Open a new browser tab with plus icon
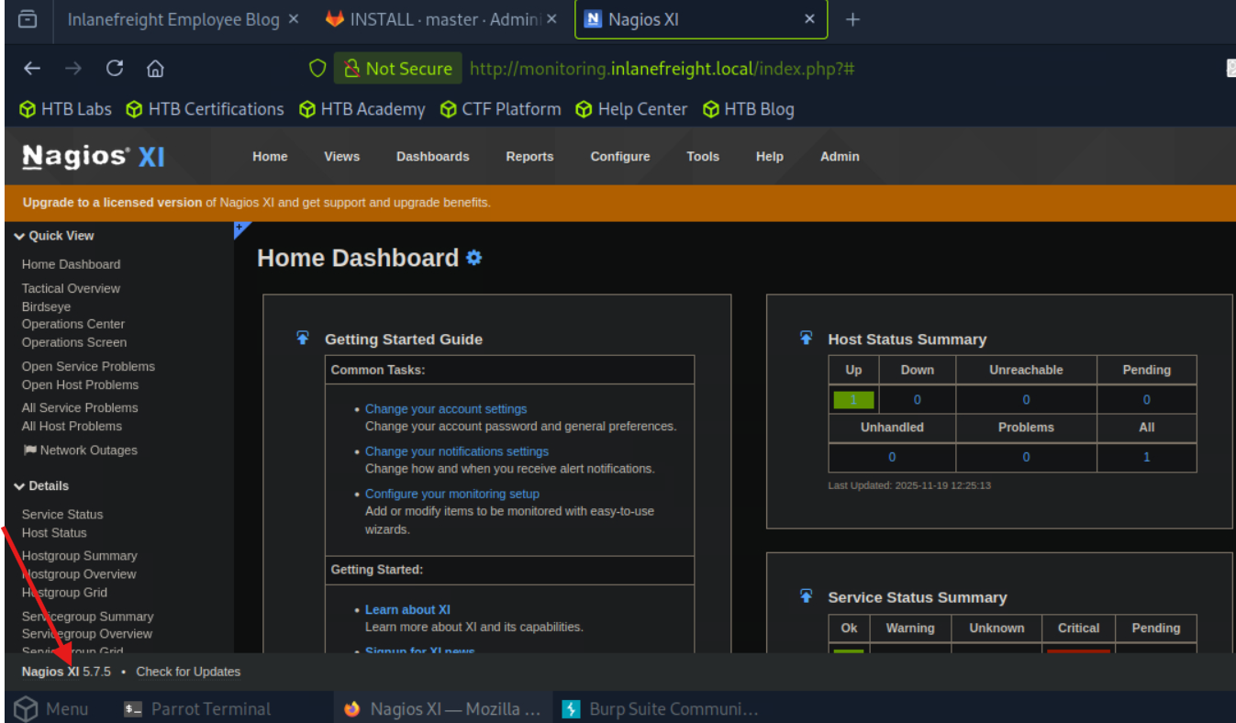 [x=852, y=19]
